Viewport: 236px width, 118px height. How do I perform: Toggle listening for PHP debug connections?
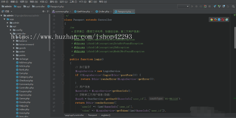pyautogui.click(x=205, y=7)
